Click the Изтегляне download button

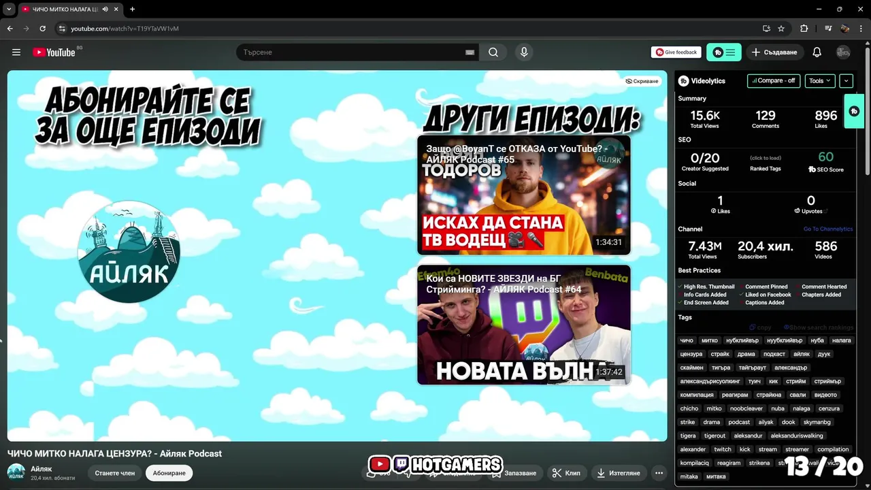click(x=619, y=473)
